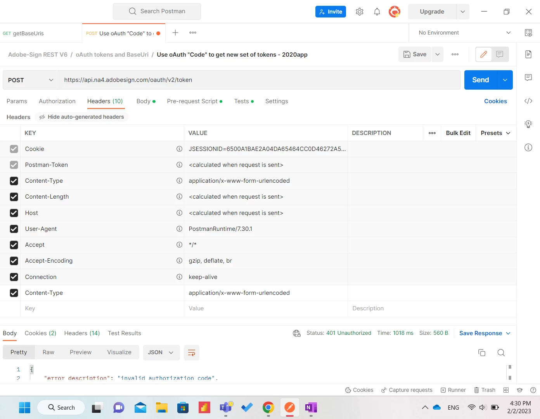The width and height of the screenshot is (540, 419).
Task: Open header column options ellipsis
Action: (432, 133)
